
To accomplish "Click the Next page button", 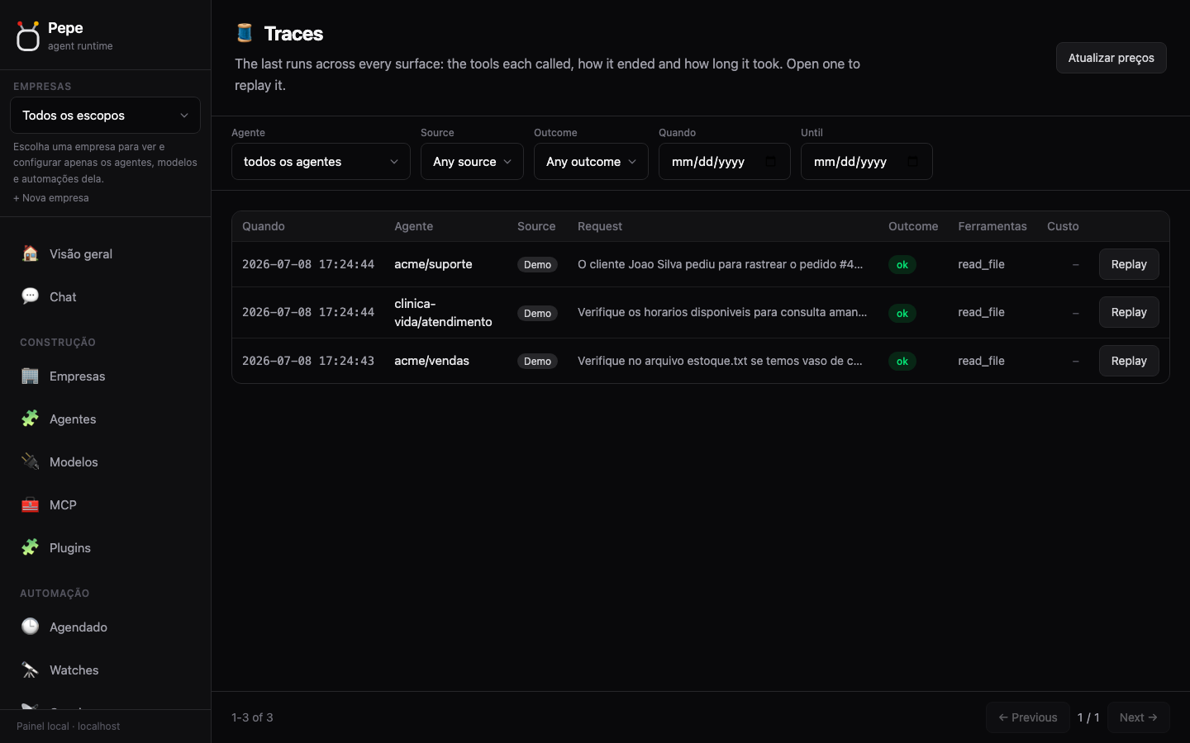I will click(1138, 717).
